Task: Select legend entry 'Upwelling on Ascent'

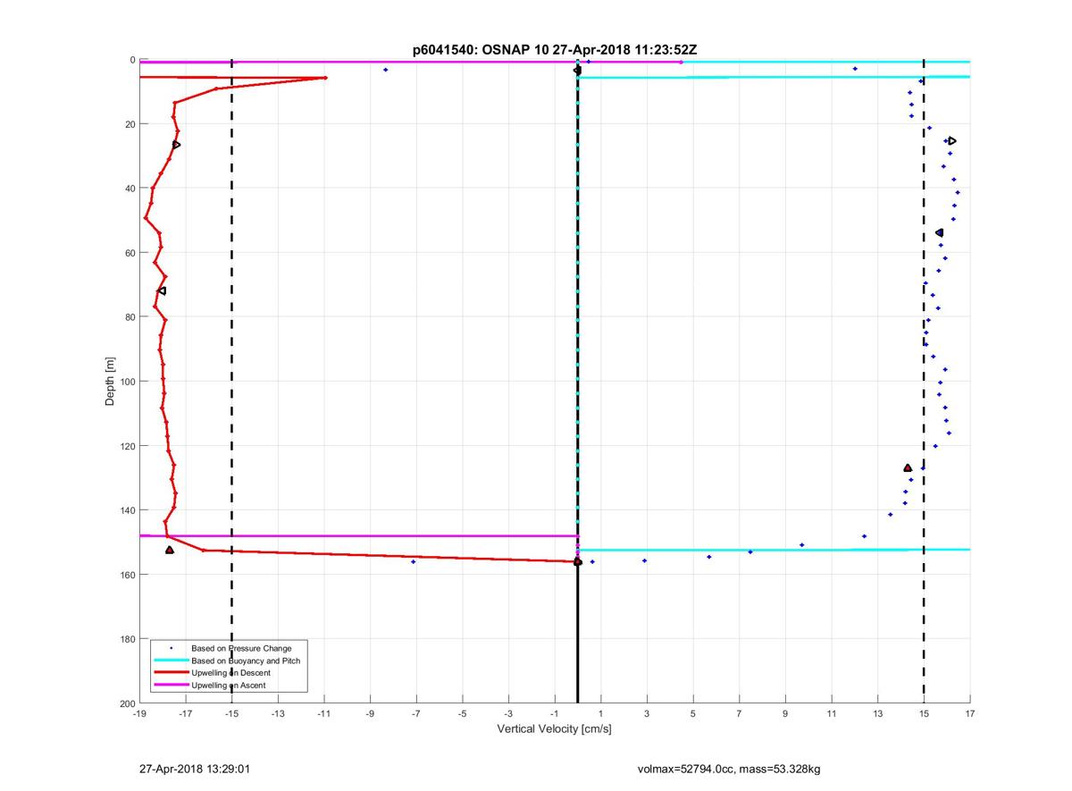Action: point(228,686)
